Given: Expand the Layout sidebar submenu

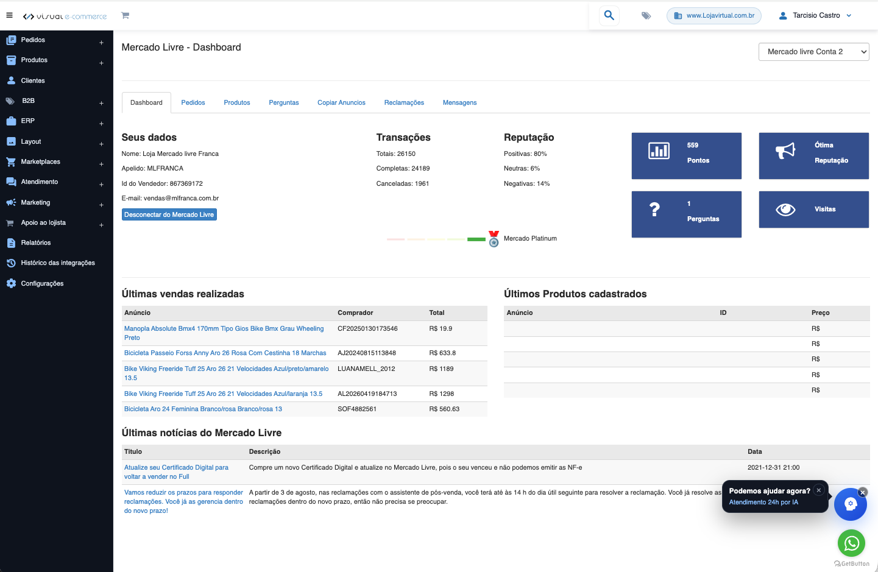Looking at the screenshot, I should pos(102,144).
